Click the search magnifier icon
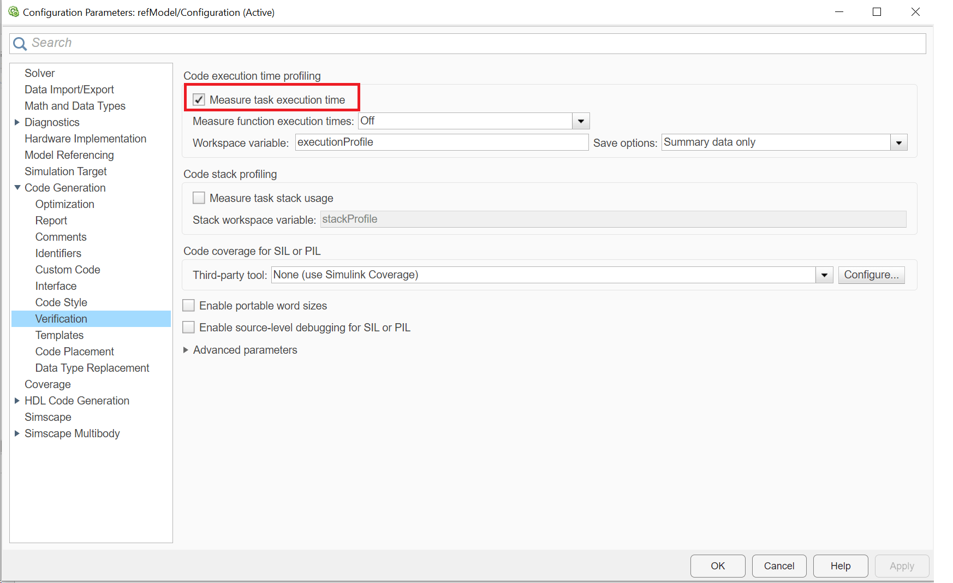The width and height of the screenshot is (953, 583). click(20, 44)
